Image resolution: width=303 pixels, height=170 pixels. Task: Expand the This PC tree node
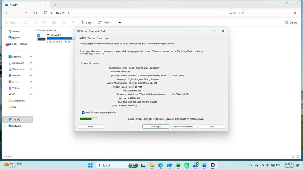pyautogui.click(x=5, y=120)
